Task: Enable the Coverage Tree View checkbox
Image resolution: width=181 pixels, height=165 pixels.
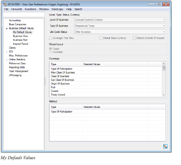Action: [51, 38]
